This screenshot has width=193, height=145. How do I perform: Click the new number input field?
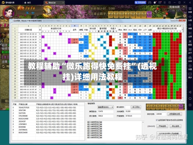128,107
